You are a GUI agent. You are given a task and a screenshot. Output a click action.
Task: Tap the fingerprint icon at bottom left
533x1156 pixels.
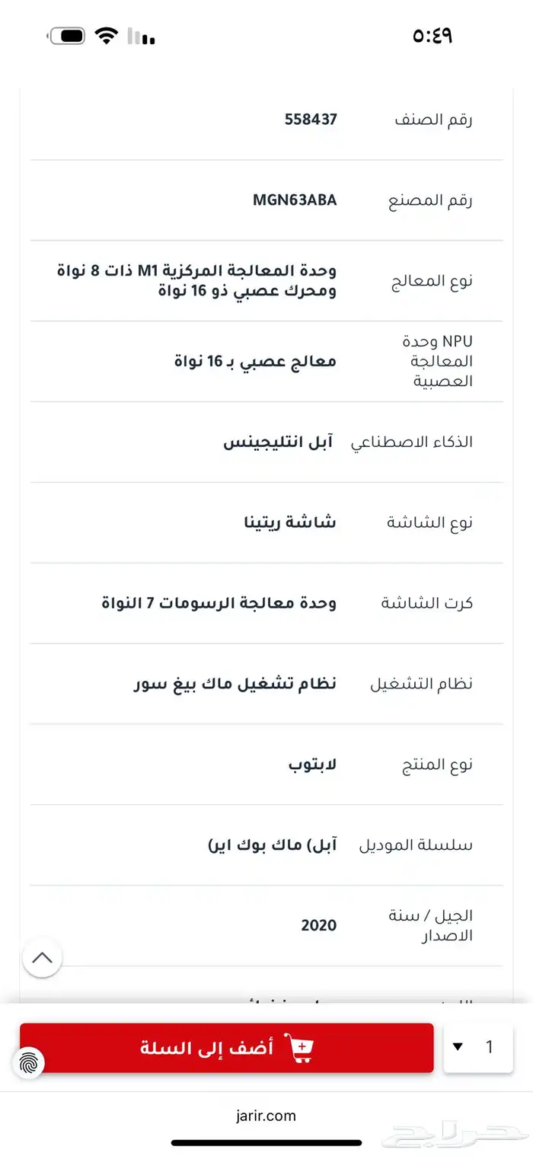28,1062
